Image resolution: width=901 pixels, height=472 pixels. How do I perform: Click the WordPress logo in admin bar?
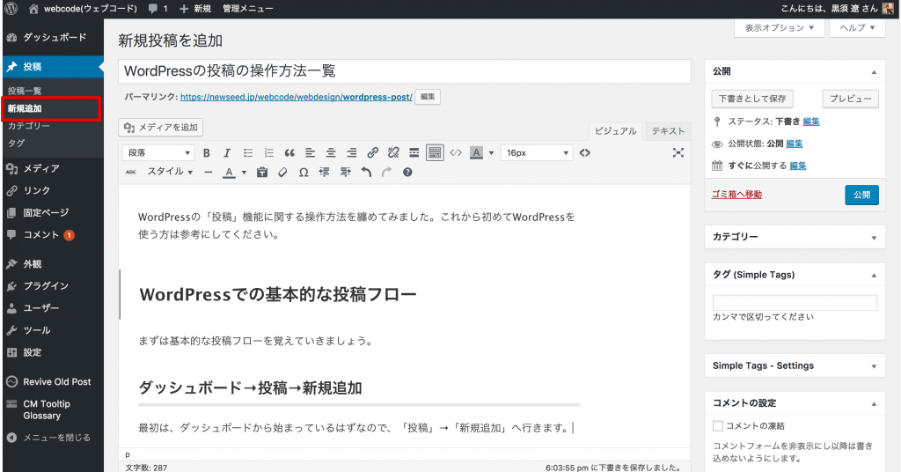11,9
